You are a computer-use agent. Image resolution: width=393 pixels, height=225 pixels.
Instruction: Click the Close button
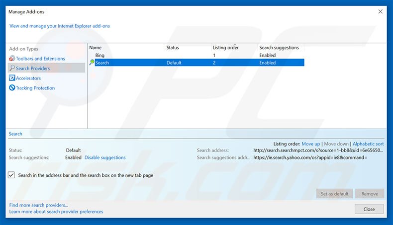tap(369, 209)
